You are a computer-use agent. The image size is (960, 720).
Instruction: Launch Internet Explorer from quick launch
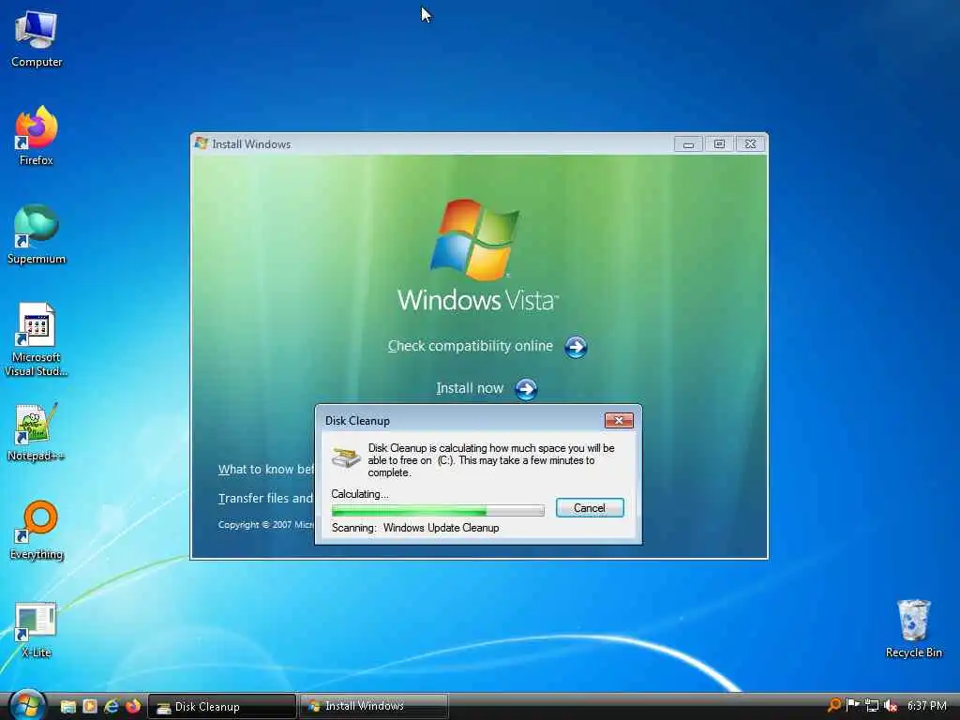click(x=112, y=707)
